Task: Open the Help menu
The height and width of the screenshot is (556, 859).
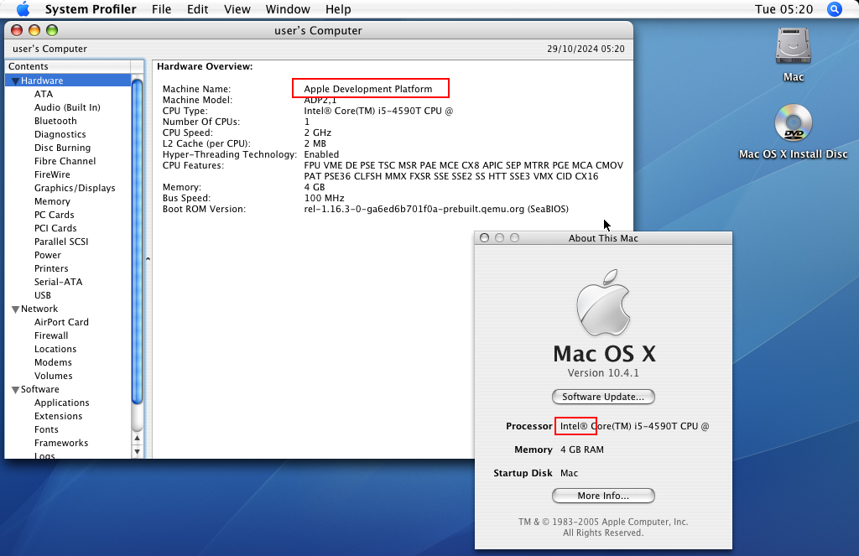Action: (338, 9)
